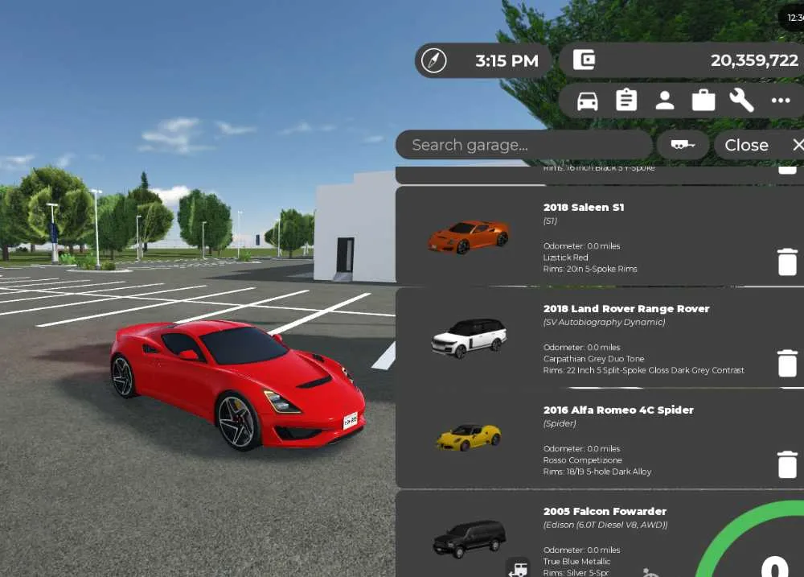
Task: Click the 3:15 PM clock display
Action: point(507,61)
